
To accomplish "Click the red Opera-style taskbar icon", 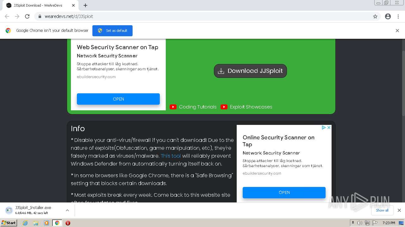I will tap(68, 223).
